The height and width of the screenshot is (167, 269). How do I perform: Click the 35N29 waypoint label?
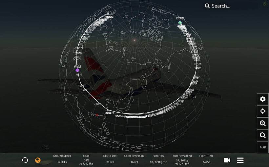(x=197, y=64)
